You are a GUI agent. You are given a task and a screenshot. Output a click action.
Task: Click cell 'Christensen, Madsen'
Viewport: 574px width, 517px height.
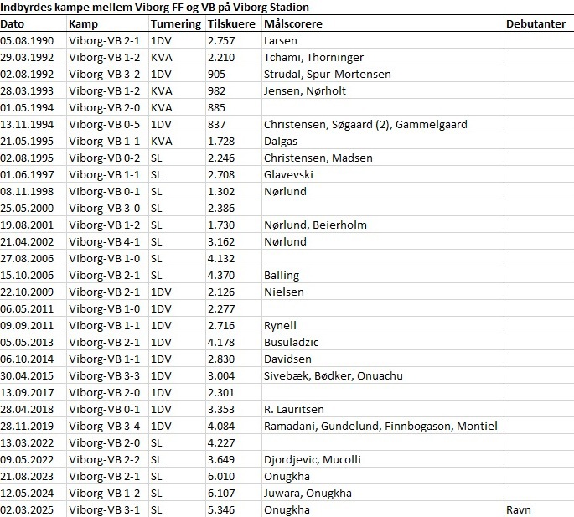[318, 158]
